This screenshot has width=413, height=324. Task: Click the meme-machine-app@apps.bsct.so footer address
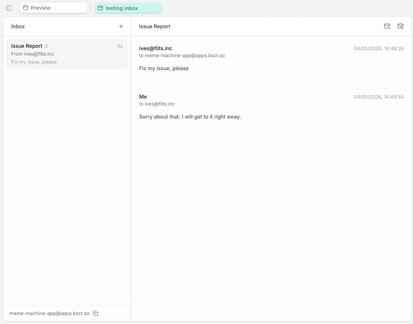click(x=50, y=313)
